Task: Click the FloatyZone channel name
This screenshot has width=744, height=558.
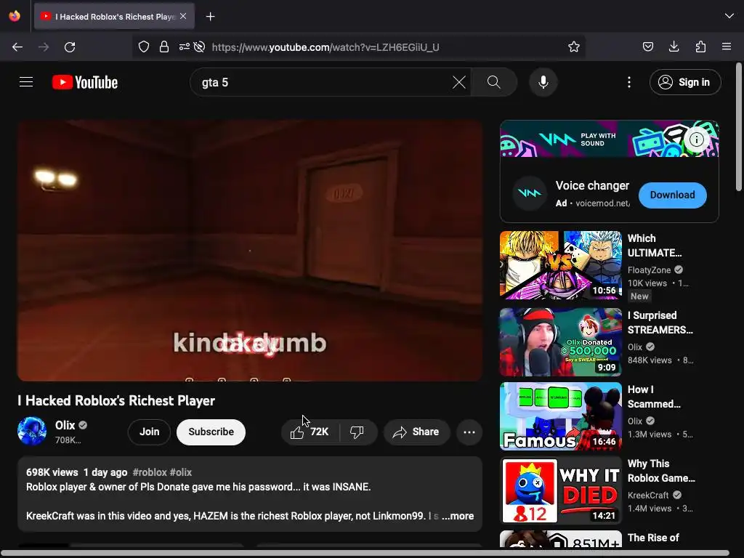Action: [x=649, y=270]
